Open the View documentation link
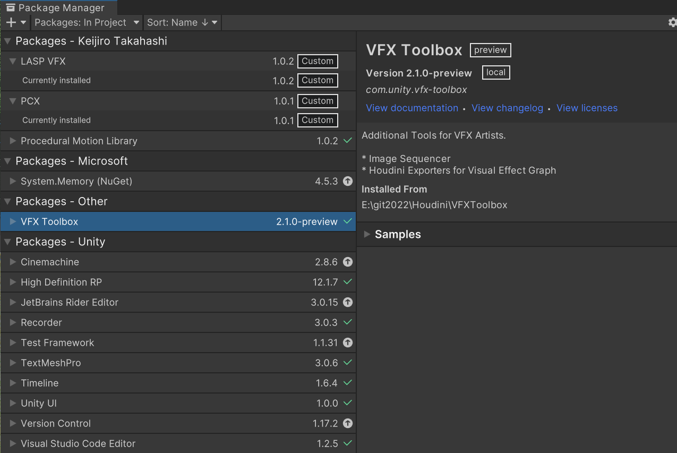The image size is (677, 453). pyautogui.click(x=412, y=108)
